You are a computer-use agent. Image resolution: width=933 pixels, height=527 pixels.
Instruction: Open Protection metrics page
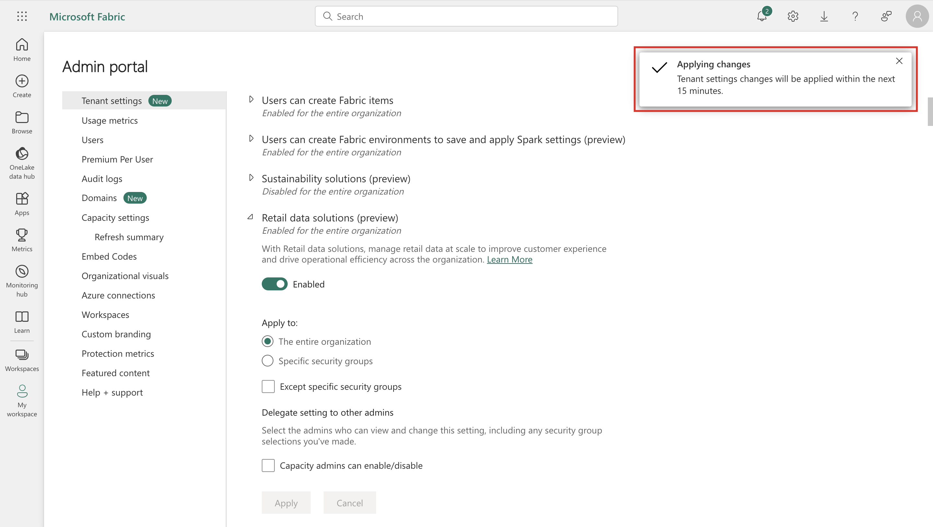pyautogui.click(x=118, y=353)
